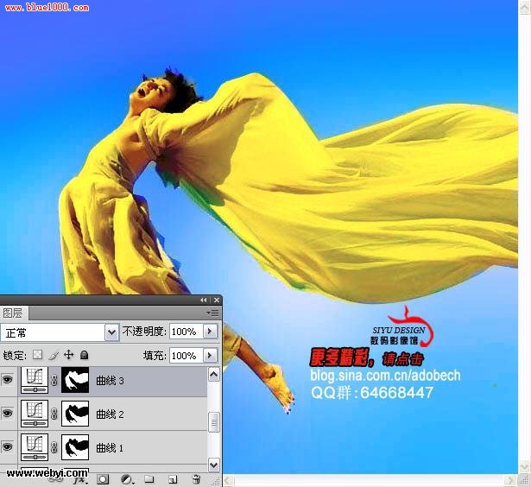Click the layer list scroll-up arrow
The height and width of the screenshot is (487, 531).
click(213, 375)
